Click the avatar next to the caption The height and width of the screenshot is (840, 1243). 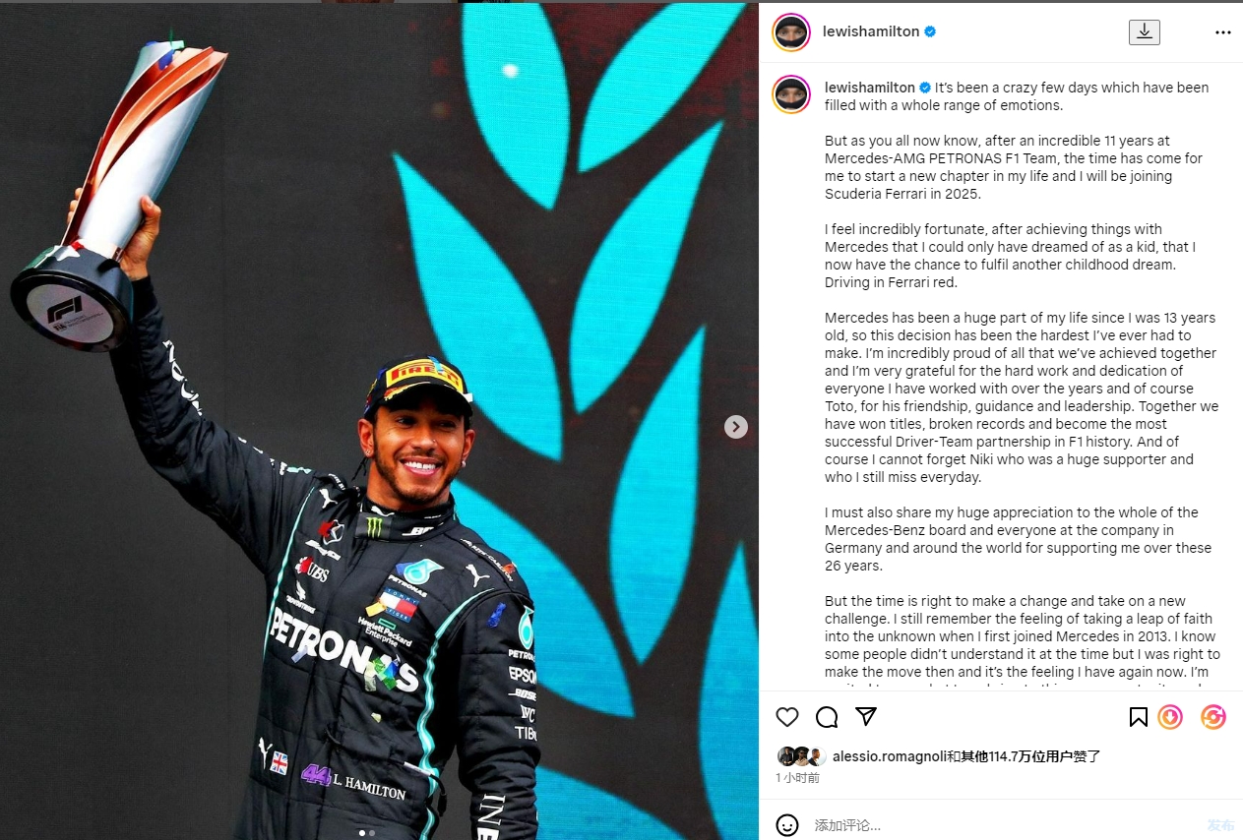(x=791, y=93)
